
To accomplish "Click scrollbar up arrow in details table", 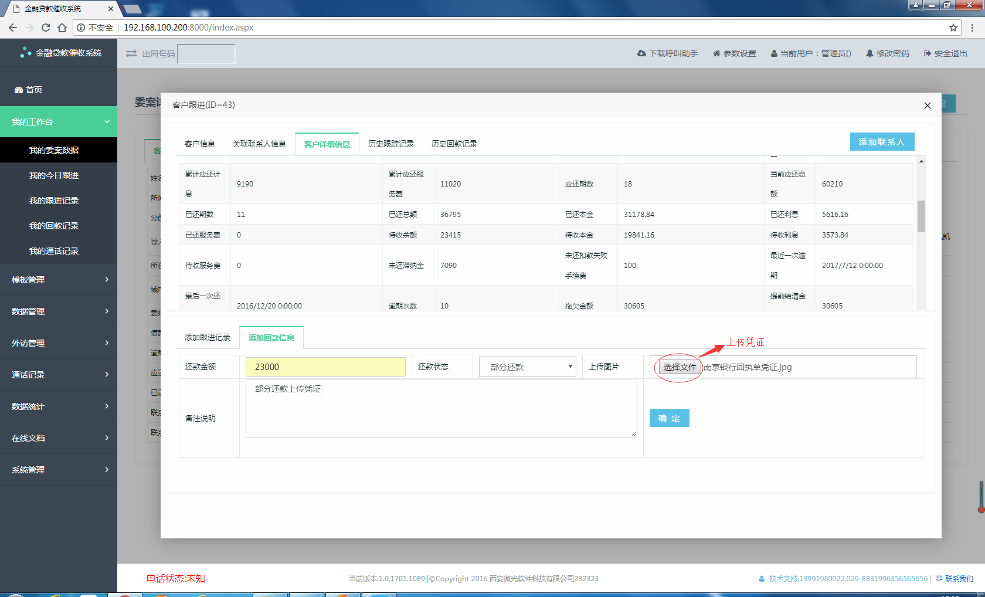I will pyautogui.click(x=921, y=161).
